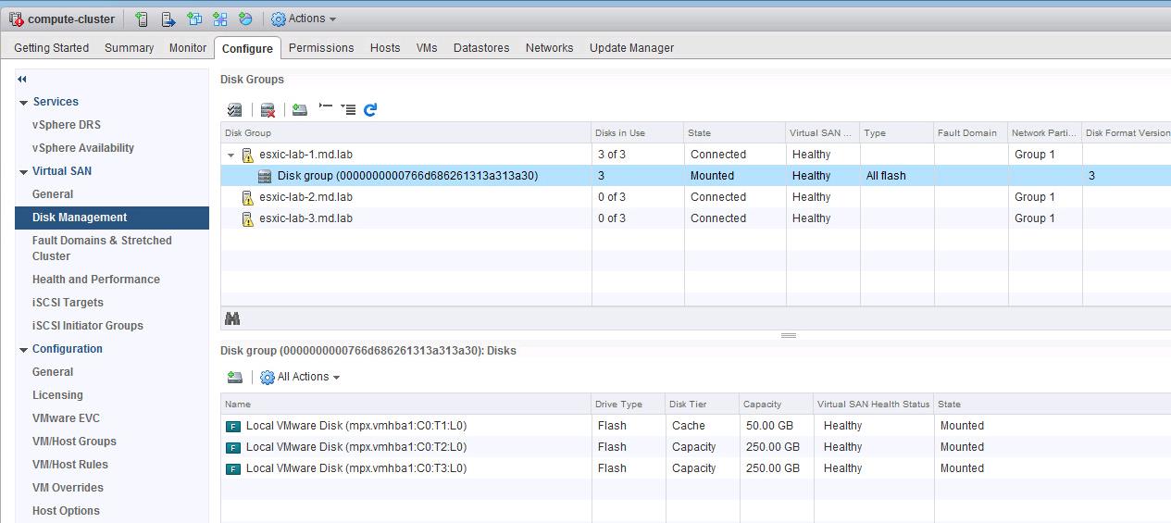
Task: Collapse the Configuration sidebar section
Action: (23, 350)
